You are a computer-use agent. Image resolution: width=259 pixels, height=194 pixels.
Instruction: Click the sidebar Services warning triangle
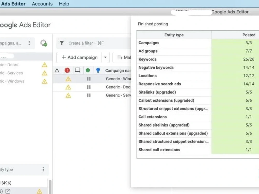click(45, 73)
